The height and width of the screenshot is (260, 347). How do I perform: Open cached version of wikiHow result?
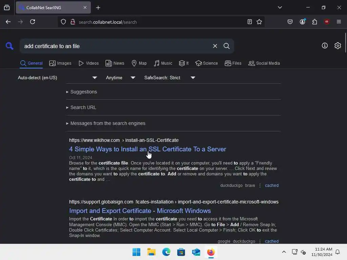pos(272,186)
